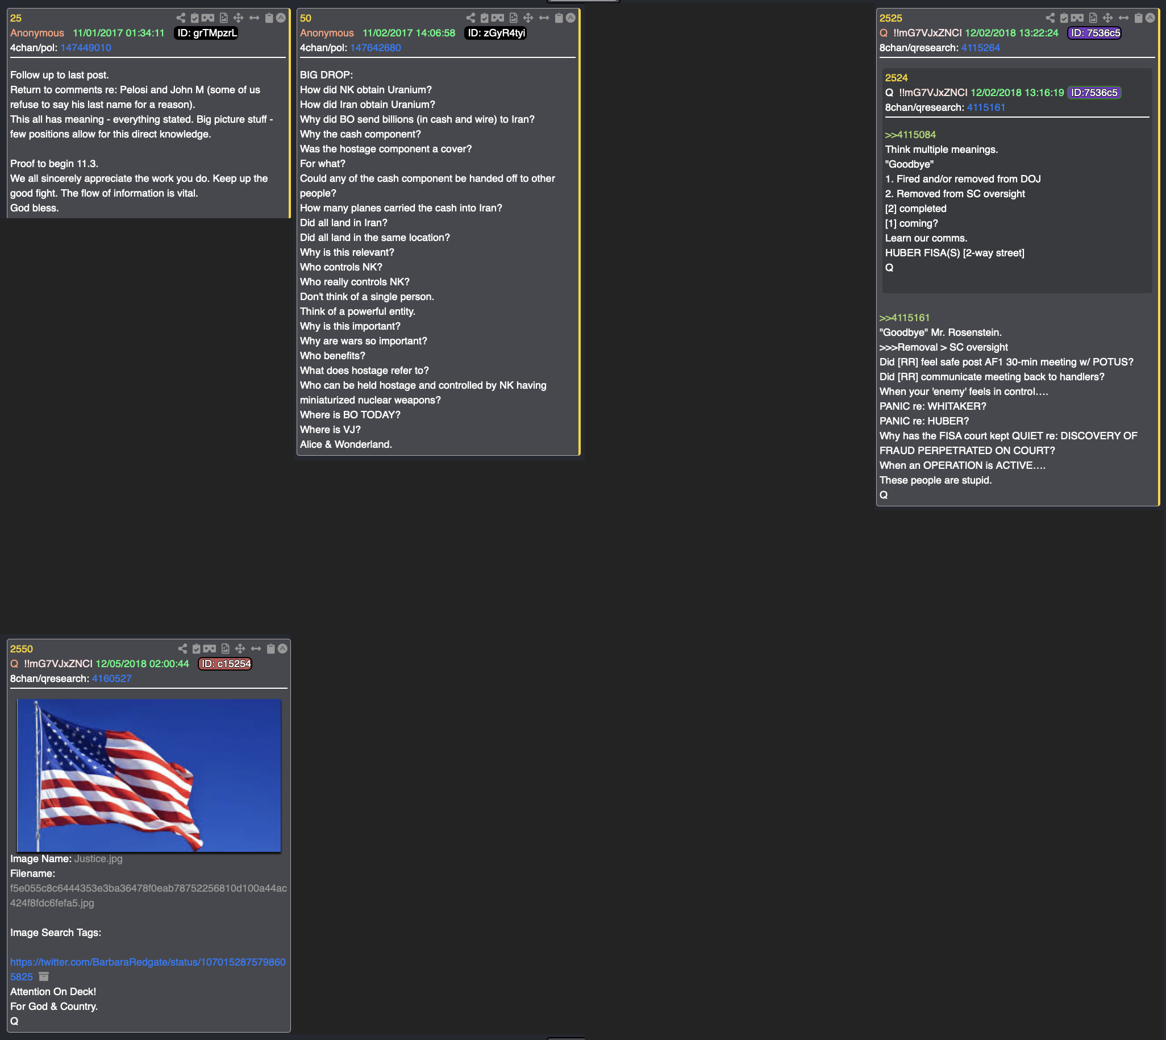Click post number 50 heading
1166x1040 pixels.
(x=306, y=18)
